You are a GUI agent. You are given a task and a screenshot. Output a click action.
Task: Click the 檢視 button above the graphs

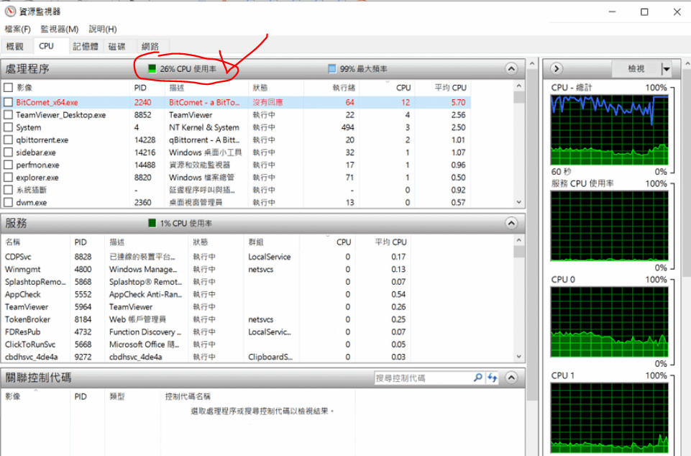pos(636,69)
